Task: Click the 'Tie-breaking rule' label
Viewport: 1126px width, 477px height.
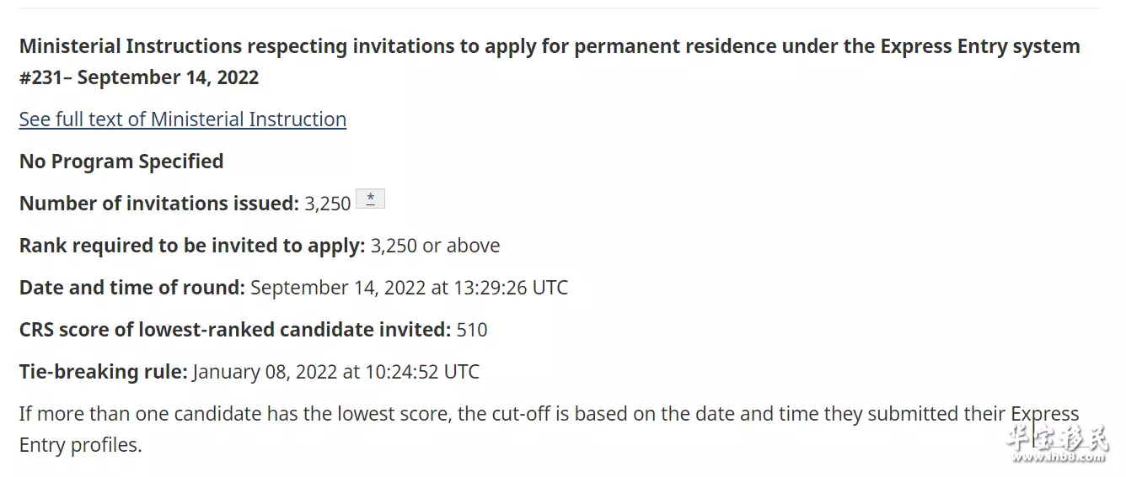Action: 104,372
